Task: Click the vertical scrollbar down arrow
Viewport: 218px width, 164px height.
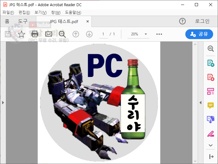Action: (195, 161)
